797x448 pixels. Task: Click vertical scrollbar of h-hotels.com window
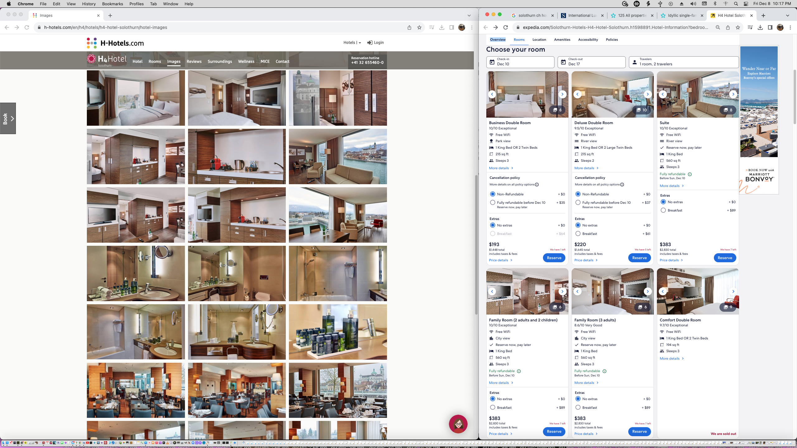click(x=476, y=245)
